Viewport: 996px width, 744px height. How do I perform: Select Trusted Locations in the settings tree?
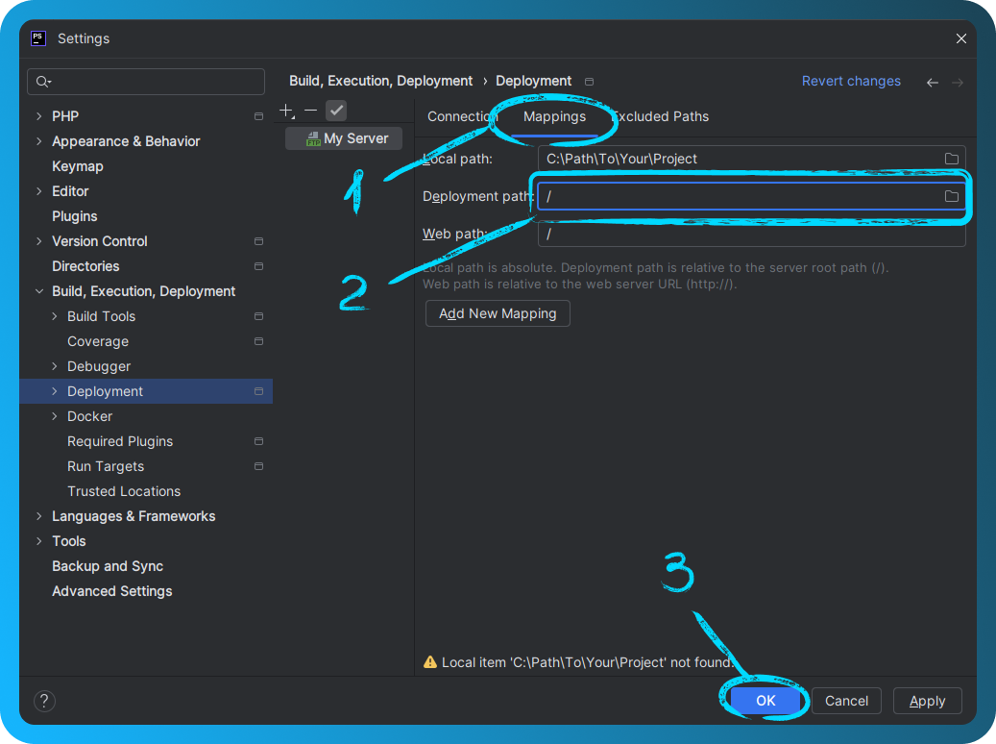pos(124,491)
